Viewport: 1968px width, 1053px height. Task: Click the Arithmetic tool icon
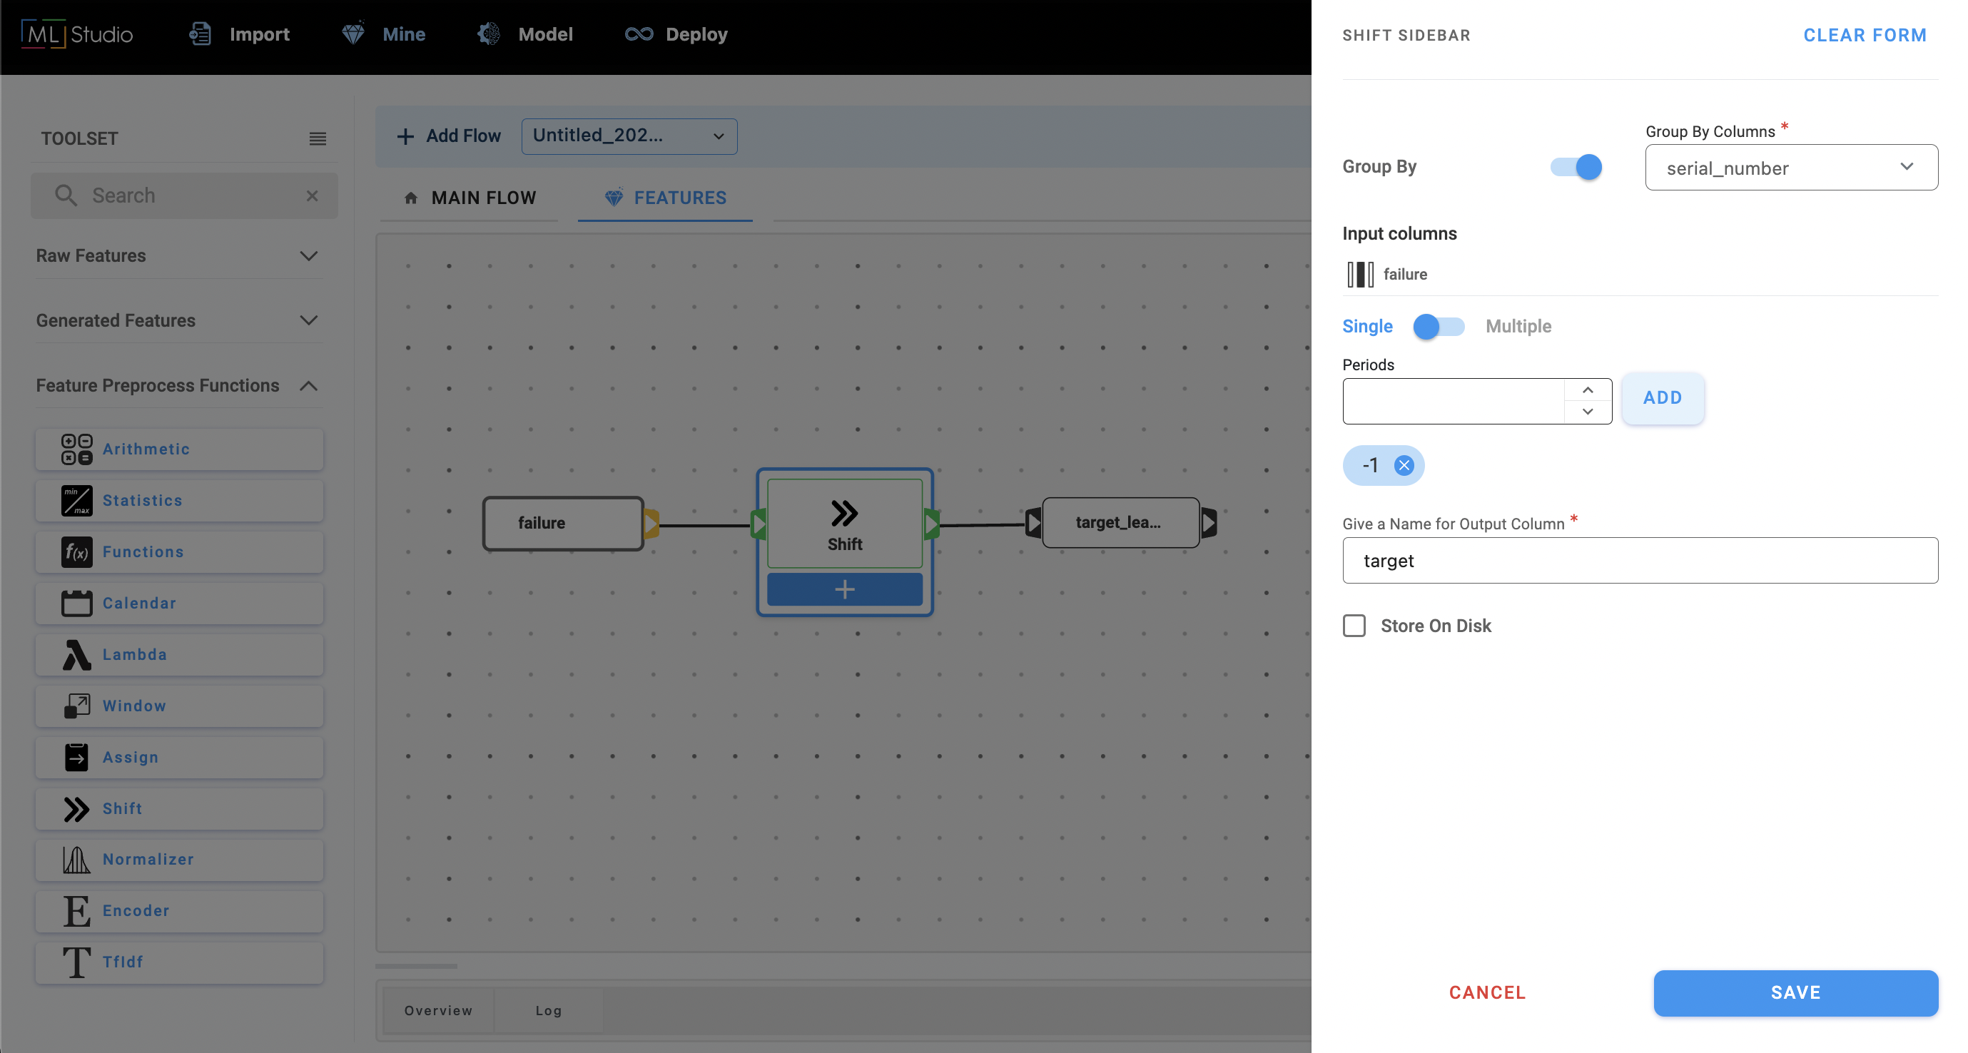coord(76,449)
